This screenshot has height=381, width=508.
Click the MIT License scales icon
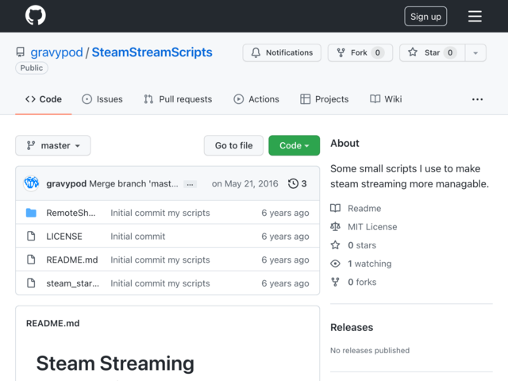click(x=335, y=227)
